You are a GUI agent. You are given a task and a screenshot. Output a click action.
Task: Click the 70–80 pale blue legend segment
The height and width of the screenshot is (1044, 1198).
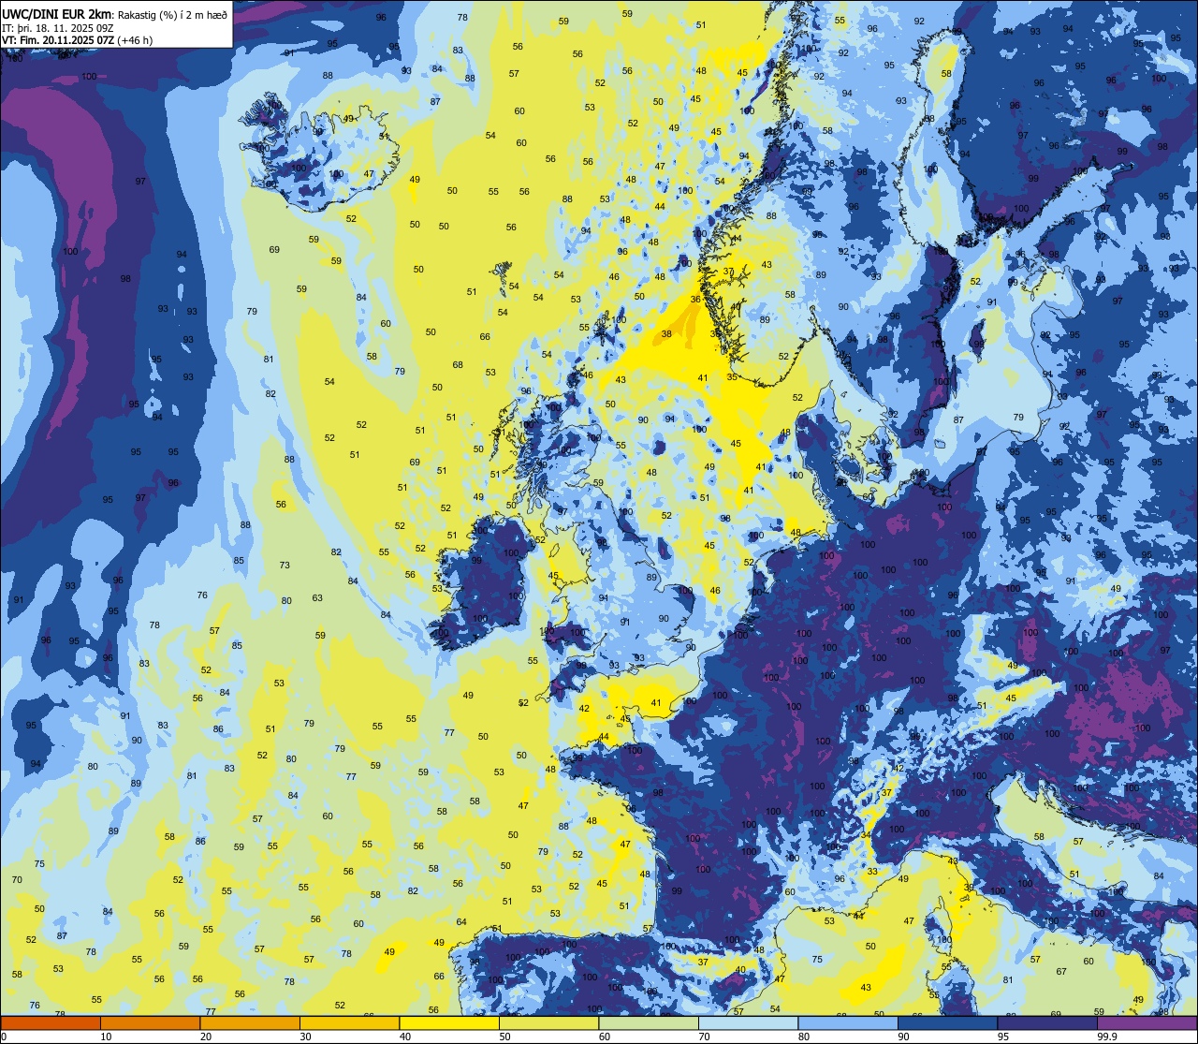point(748,1022)
